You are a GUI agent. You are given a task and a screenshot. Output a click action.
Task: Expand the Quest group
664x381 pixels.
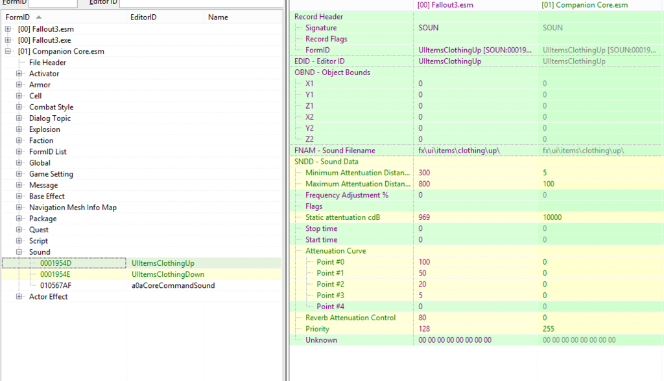[19, 230]
